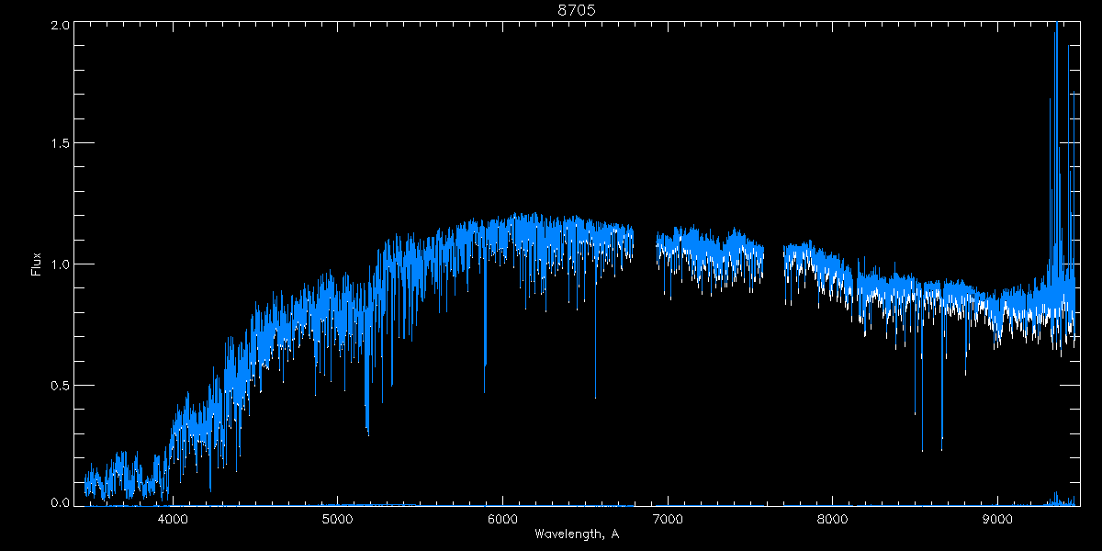This screenshot has height=551, width=1102.
Task: Pick the 8000 wavelength tick label
Action: (x=833, y=518)
